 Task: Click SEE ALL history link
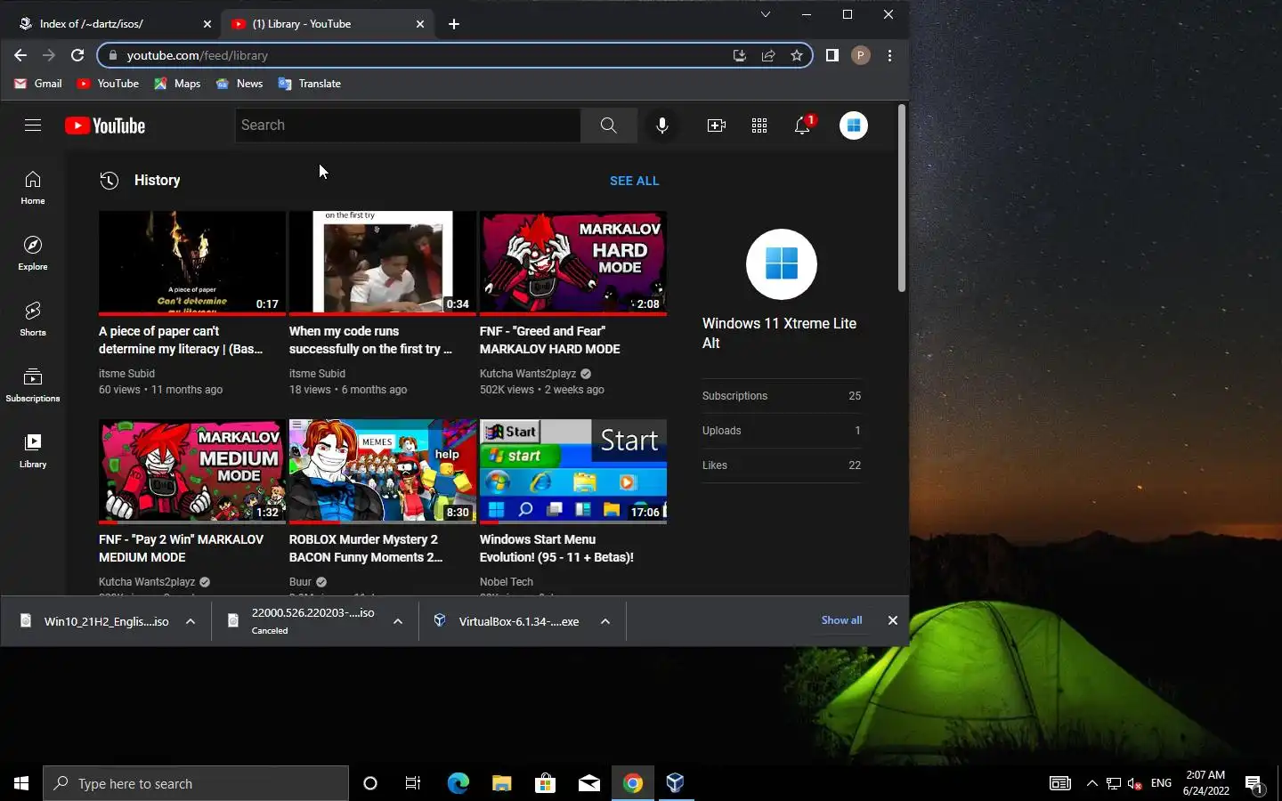tap(635, 181)
